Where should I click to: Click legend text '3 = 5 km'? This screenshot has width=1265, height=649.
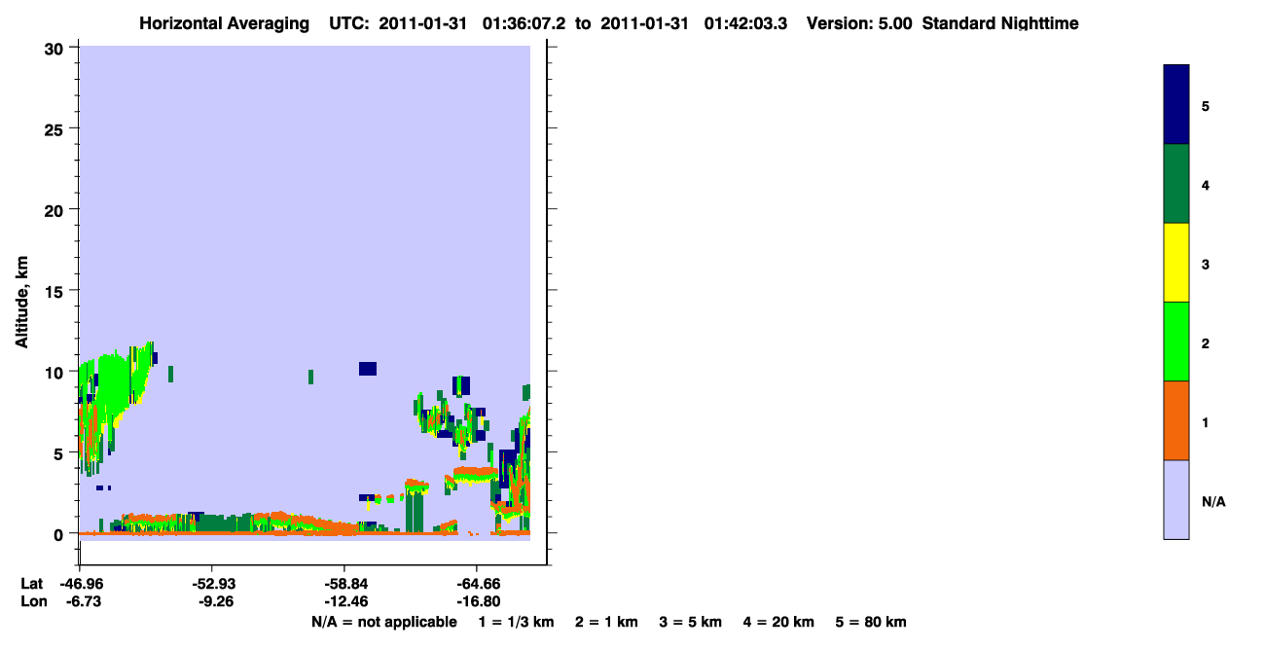click(691, 622)
